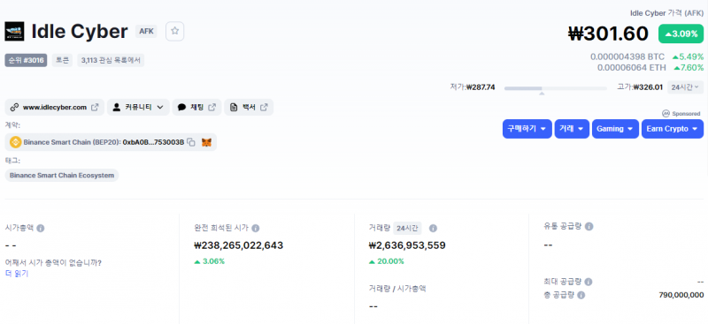Image resolution: width=708 pixels, height=324 pixels.
Task: Visit the www.idlecyber.com website link
Action: [x=55, y=107]
